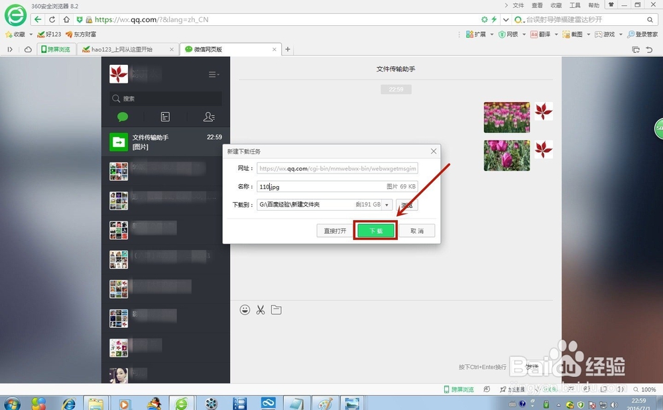Expand the 翻译 translate dropdown arrow

pos(556,34)
